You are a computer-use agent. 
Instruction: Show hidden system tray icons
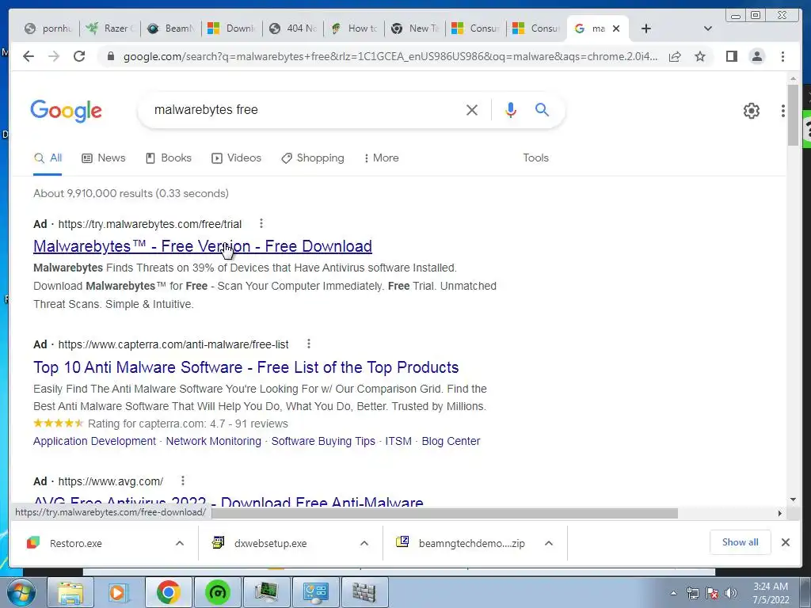click(673, 593)
